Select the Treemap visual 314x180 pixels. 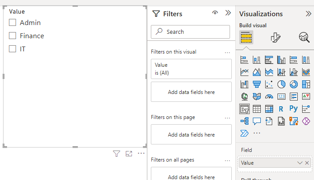coord(306,84)
